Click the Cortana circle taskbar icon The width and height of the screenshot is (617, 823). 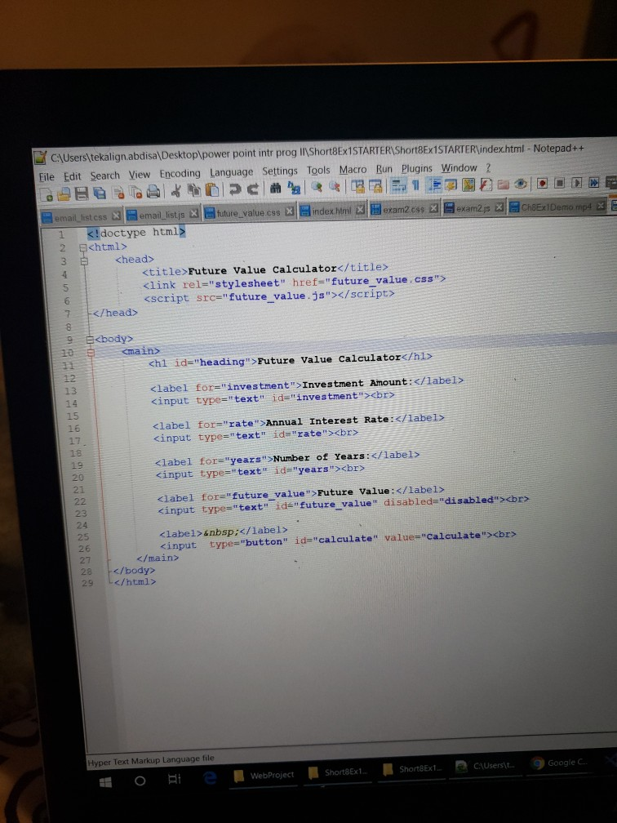(140, 781)
